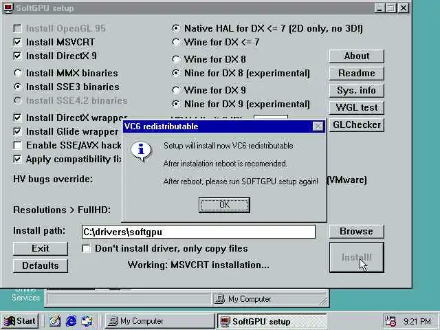Open the Start menu

click(x=20, y=321)
